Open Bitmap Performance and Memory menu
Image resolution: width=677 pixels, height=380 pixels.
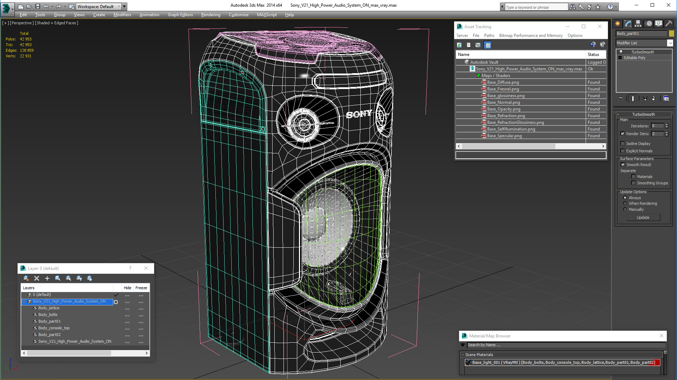pos(531,36)
